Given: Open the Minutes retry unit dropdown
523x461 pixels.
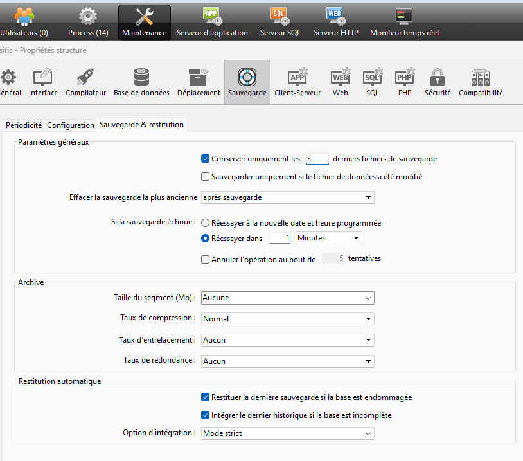Looking at the screenshot, I should 328,238.
